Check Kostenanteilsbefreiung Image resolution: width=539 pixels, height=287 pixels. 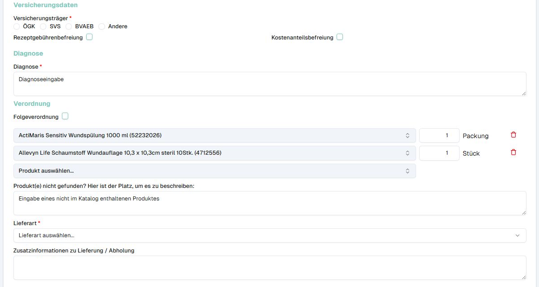339,37
